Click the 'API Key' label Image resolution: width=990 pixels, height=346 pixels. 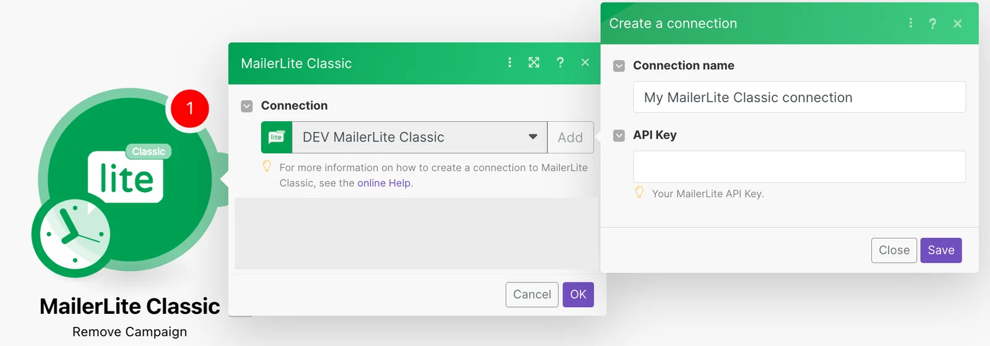[x=655, y=135]
